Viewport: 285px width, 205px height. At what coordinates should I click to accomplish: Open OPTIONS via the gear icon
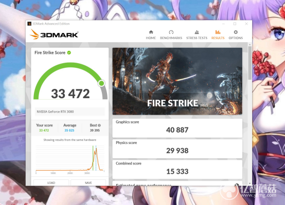[236, 32]
